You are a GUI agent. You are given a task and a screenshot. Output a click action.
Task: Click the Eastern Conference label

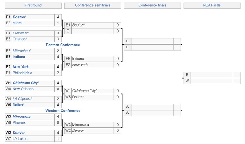[63, 45]
